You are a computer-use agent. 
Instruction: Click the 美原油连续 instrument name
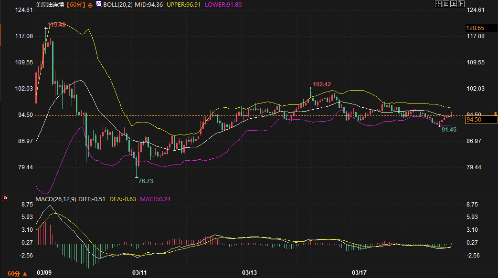50,4
